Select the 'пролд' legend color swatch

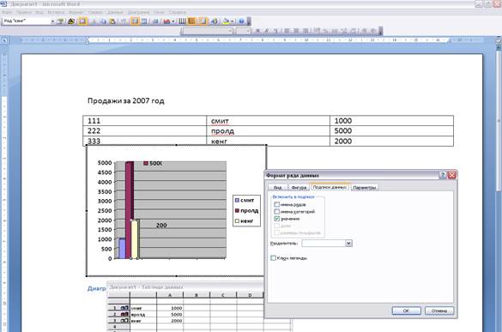point(237,211)
